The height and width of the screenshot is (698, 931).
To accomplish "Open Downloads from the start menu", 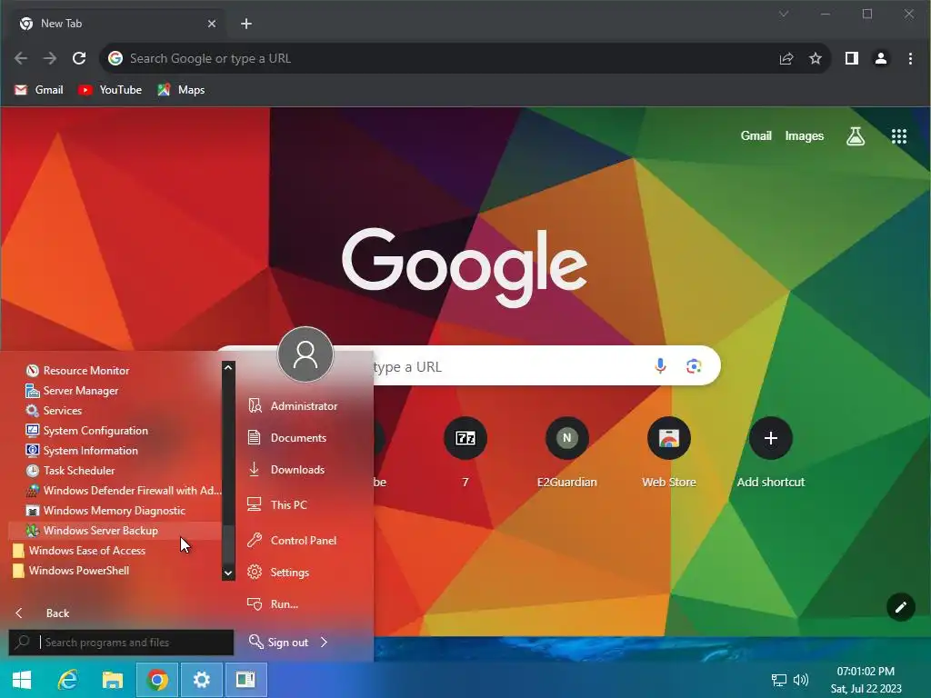I will pos(286,470).
